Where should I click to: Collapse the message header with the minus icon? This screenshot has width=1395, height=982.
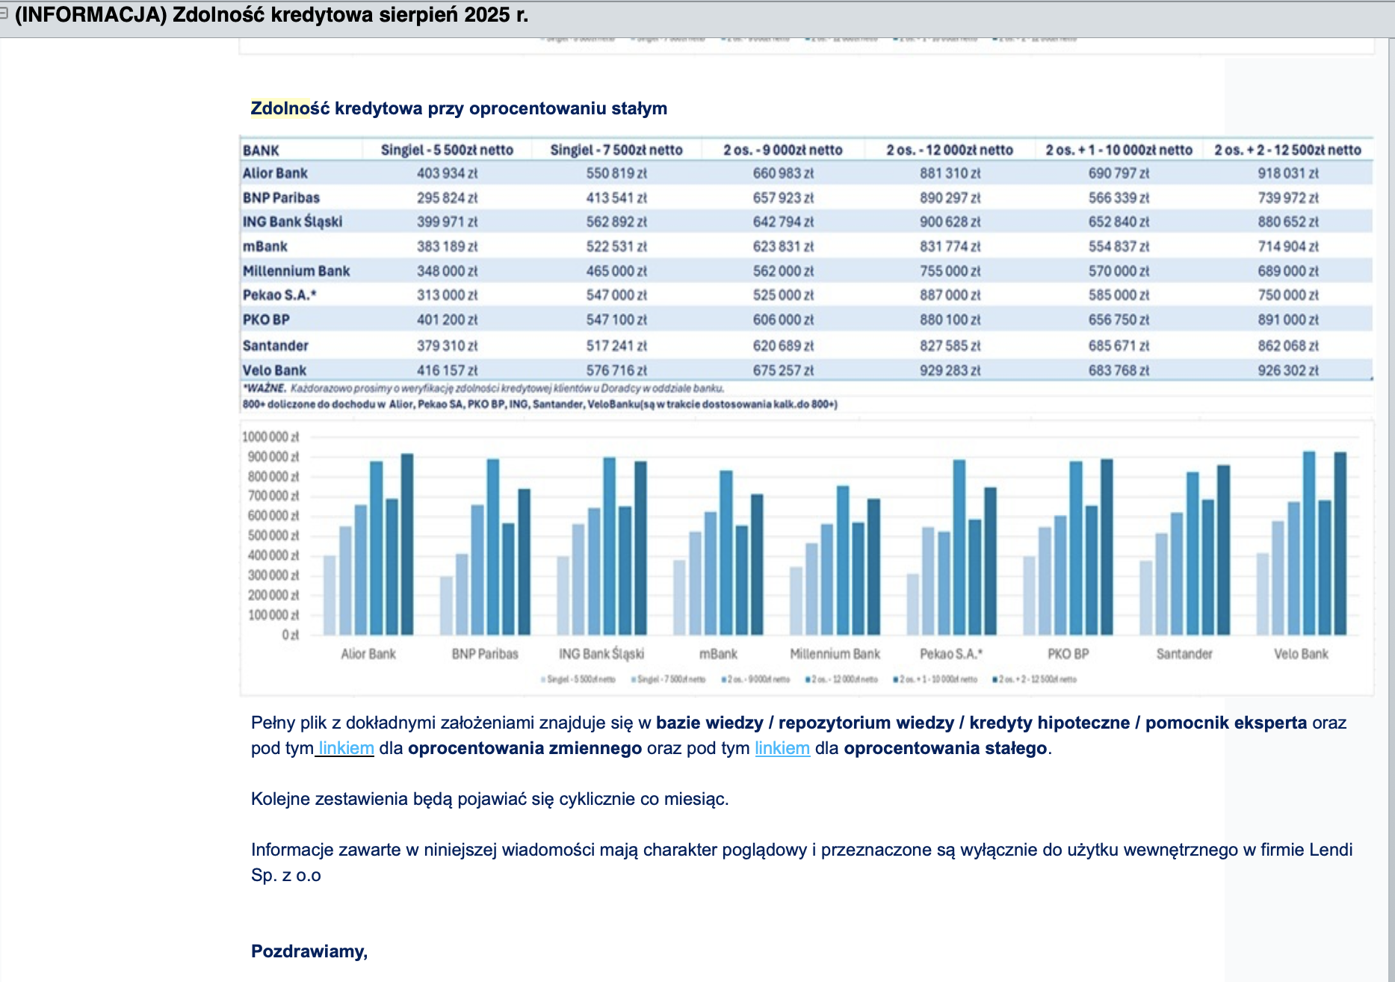[x=4, y=13]
